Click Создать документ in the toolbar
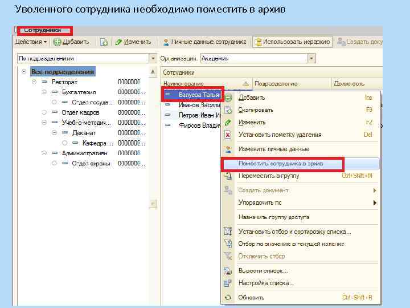 [x=359, y=42]
